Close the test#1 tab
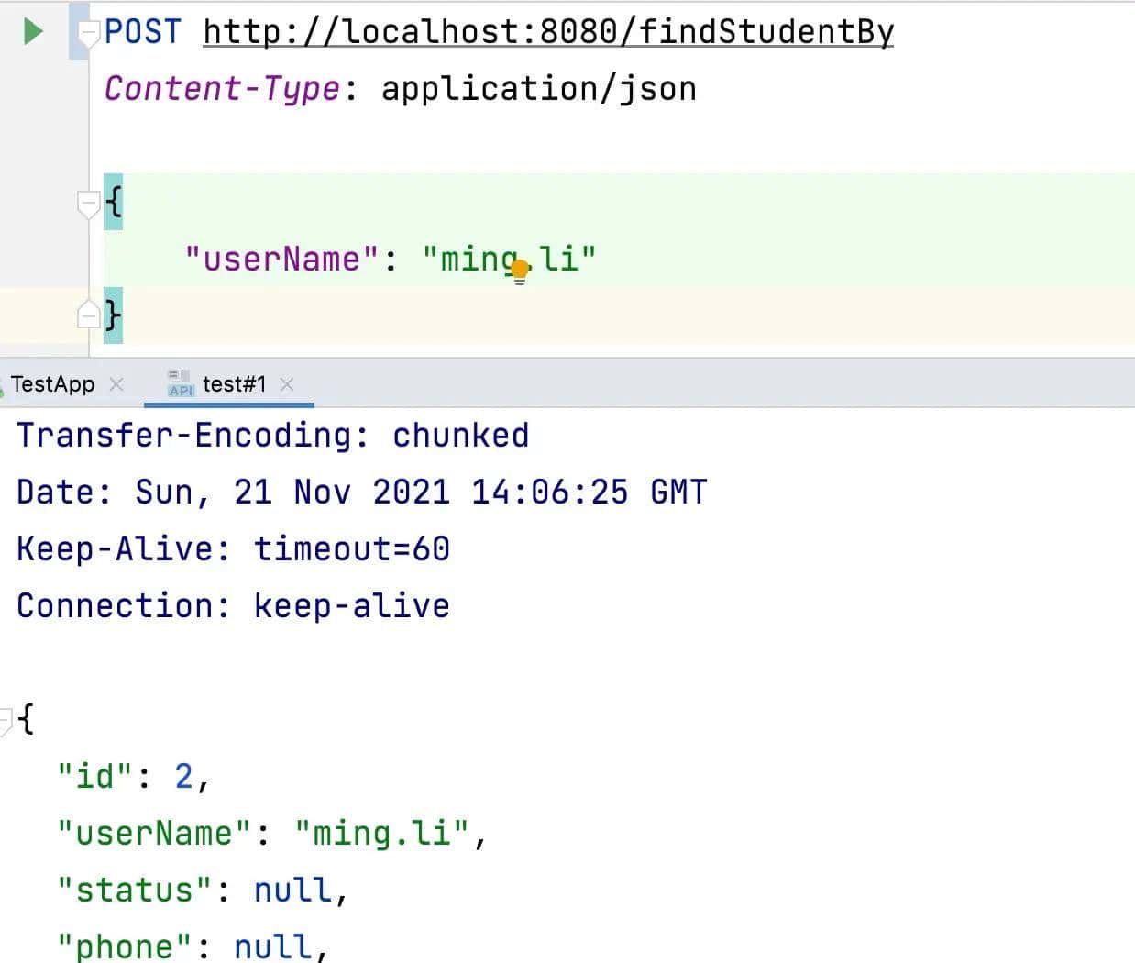 [287, 384]
